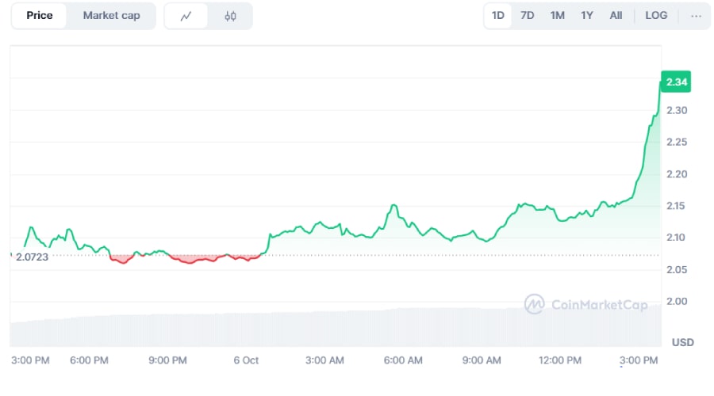Screen dimensions: 714x396
Task: Click the 2.10 axis value
Action: point(676,238)
